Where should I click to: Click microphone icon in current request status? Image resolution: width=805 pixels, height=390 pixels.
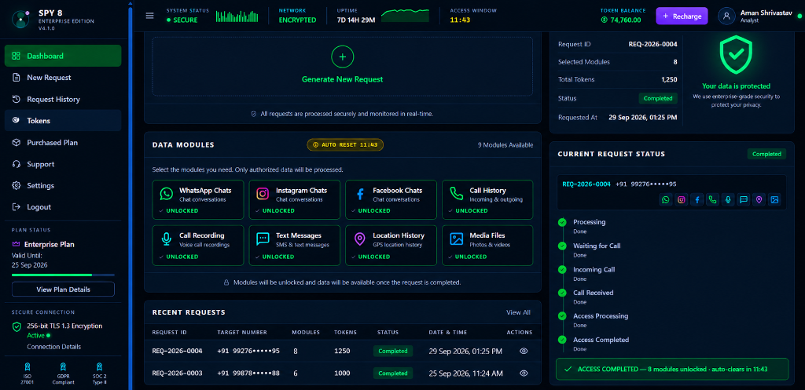[x=728, y=200]
